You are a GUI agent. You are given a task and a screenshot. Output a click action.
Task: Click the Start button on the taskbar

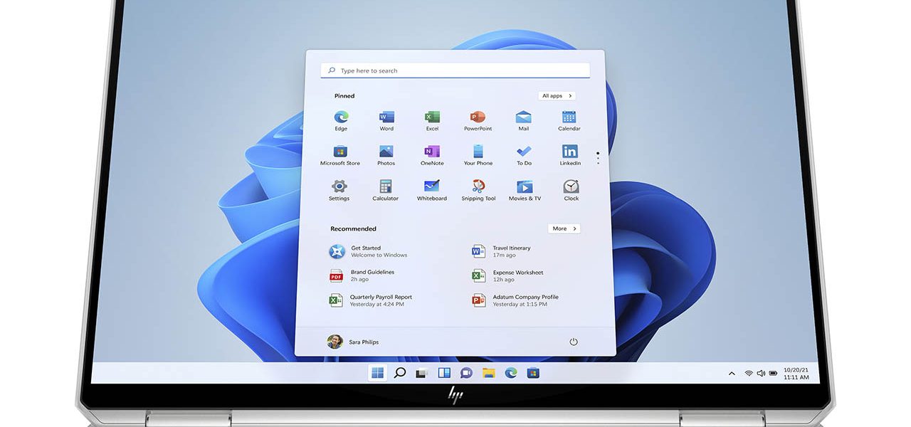click(x=377, y=373)
